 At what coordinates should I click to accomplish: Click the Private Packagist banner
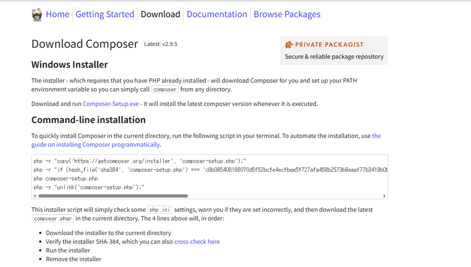334,51
